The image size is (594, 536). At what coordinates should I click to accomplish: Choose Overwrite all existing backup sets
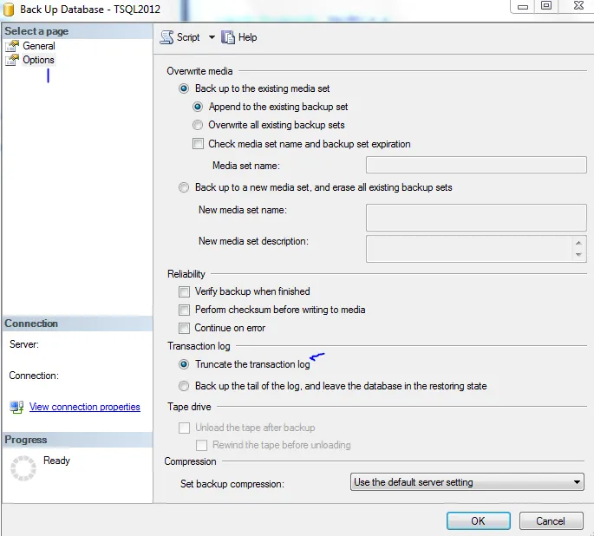point(198,125)
